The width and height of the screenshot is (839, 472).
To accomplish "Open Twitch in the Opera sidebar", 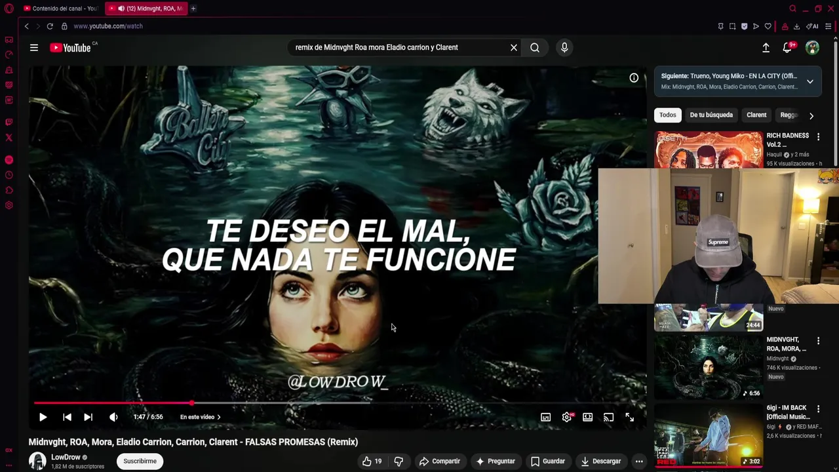I will pos(9,123).
